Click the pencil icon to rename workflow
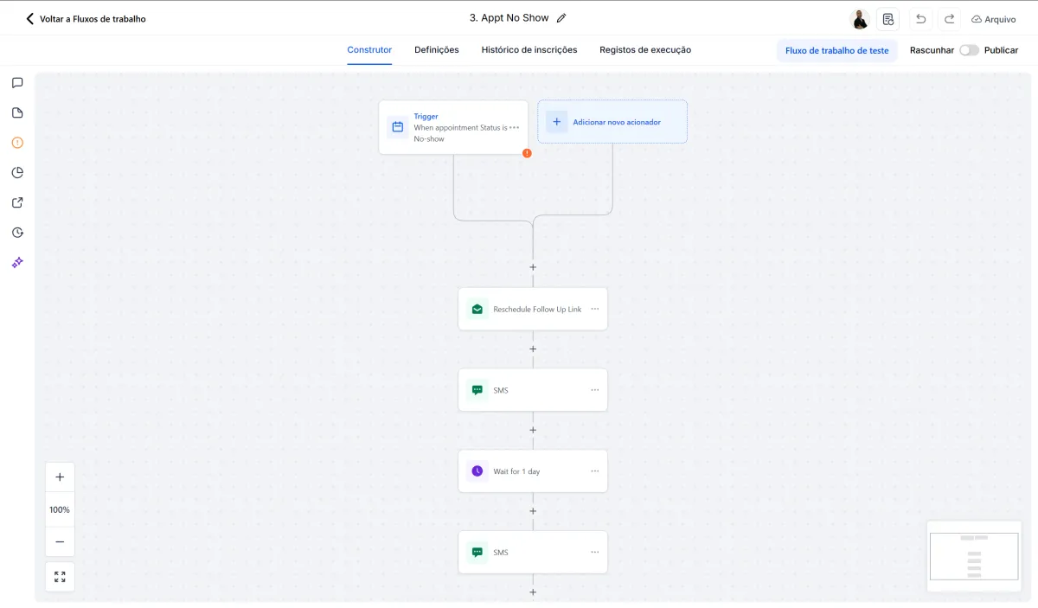1038x608 pixels. click(x=561, y=18)
